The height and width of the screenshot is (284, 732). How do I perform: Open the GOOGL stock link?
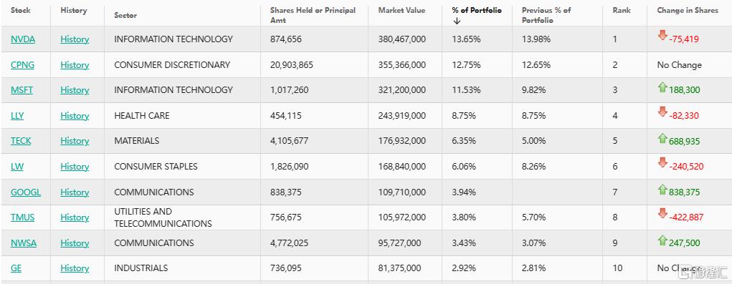pyautogui.click(x=26, y=192)
